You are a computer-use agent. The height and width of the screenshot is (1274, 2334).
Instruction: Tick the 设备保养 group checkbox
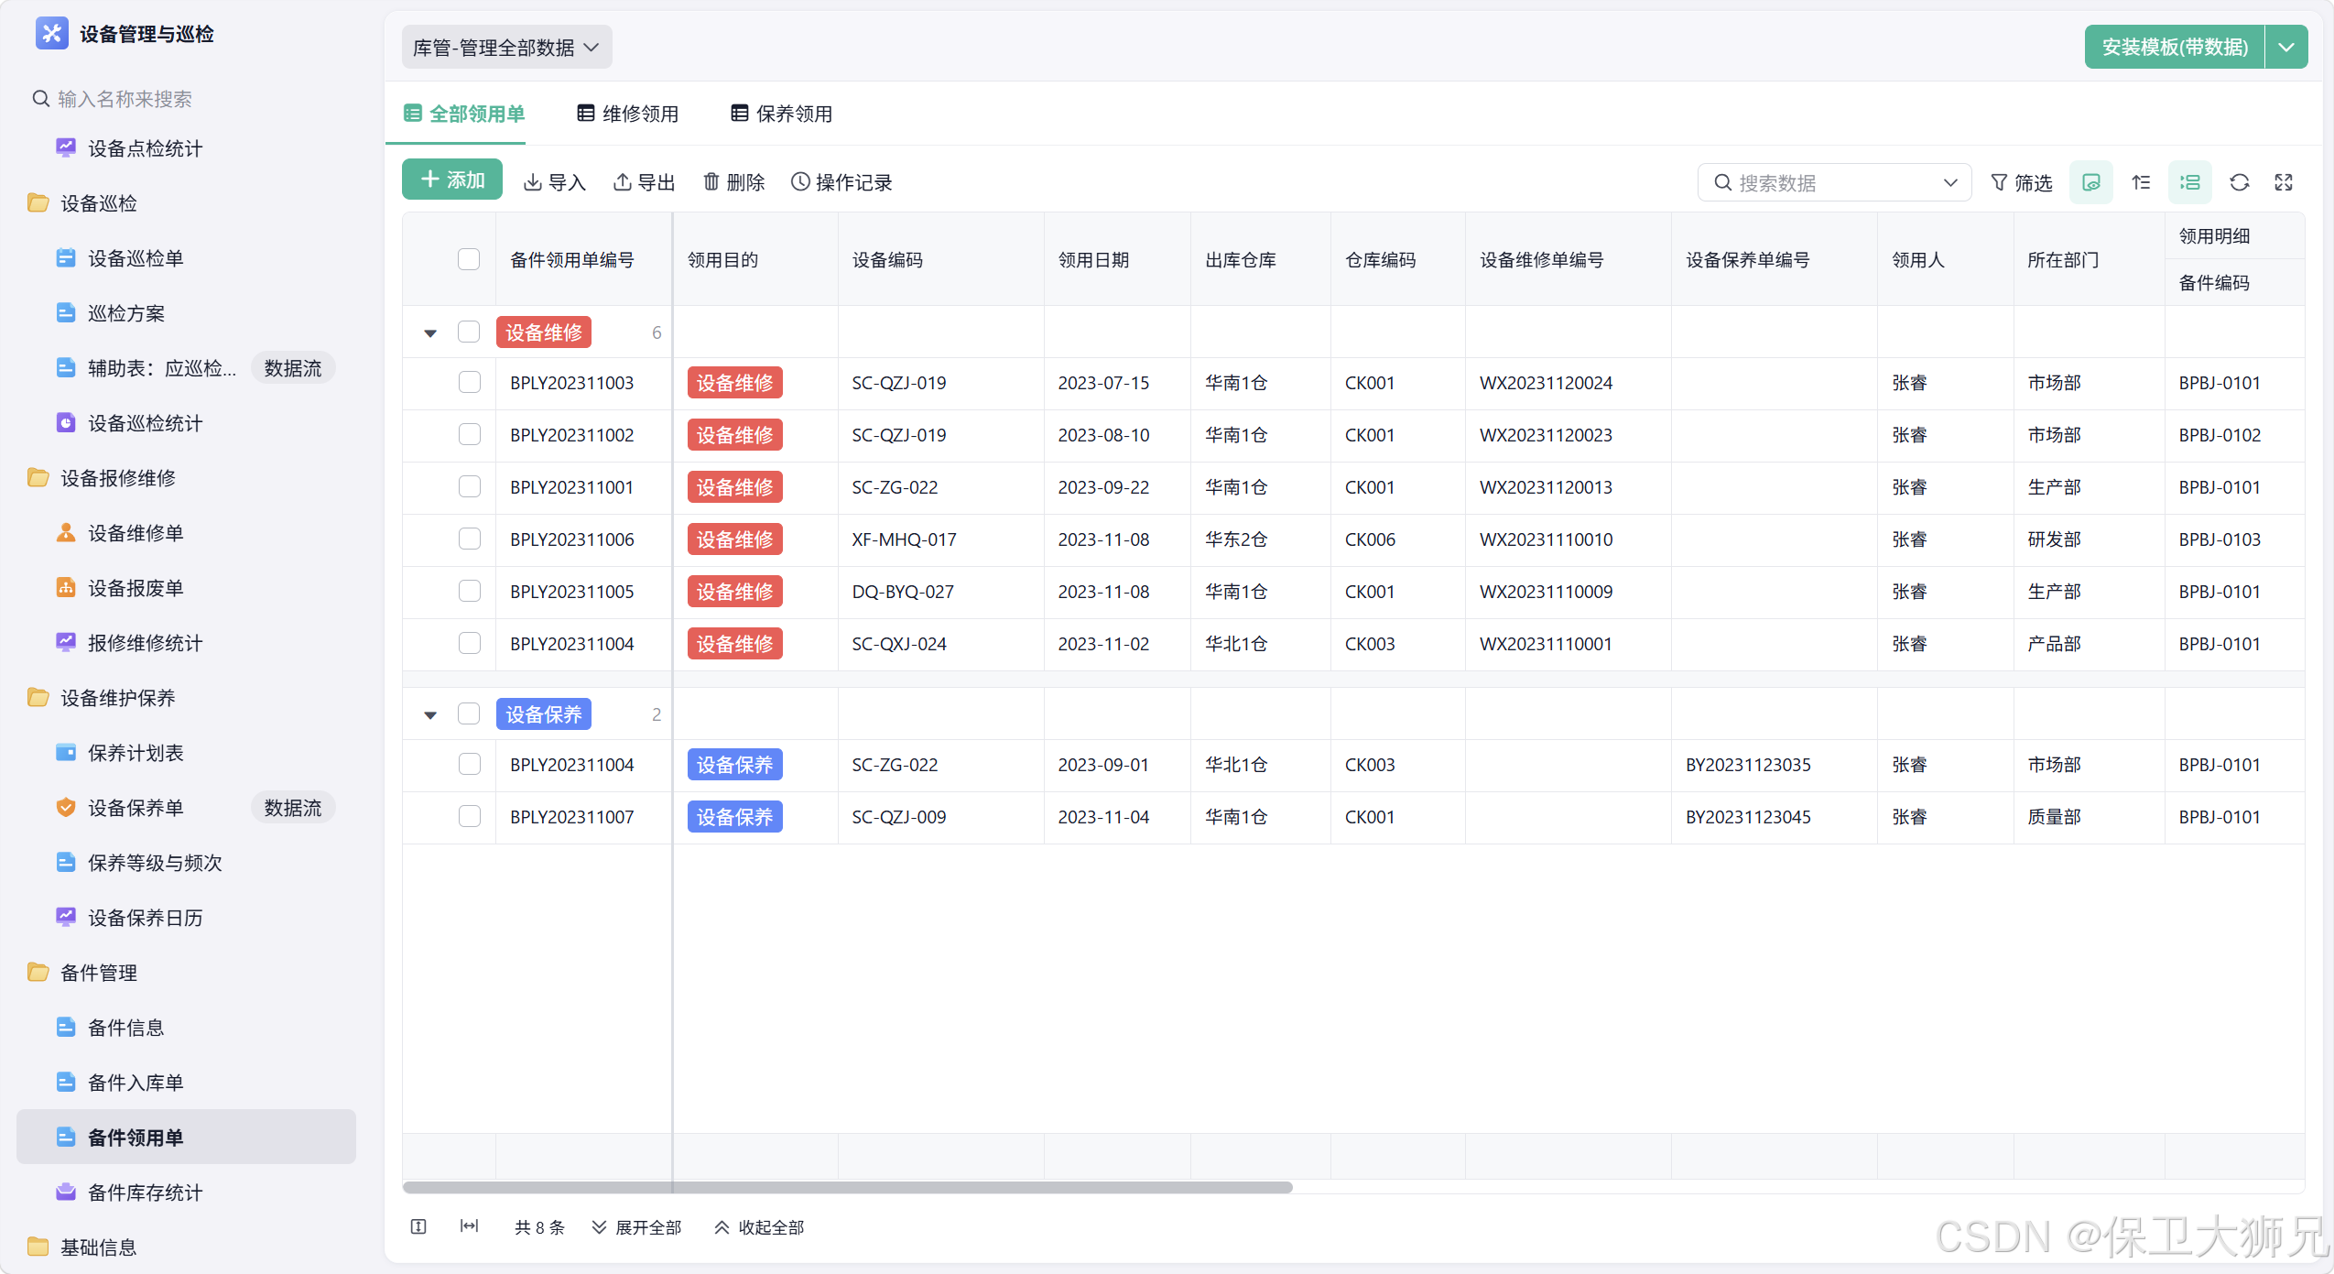coord(469,713)
